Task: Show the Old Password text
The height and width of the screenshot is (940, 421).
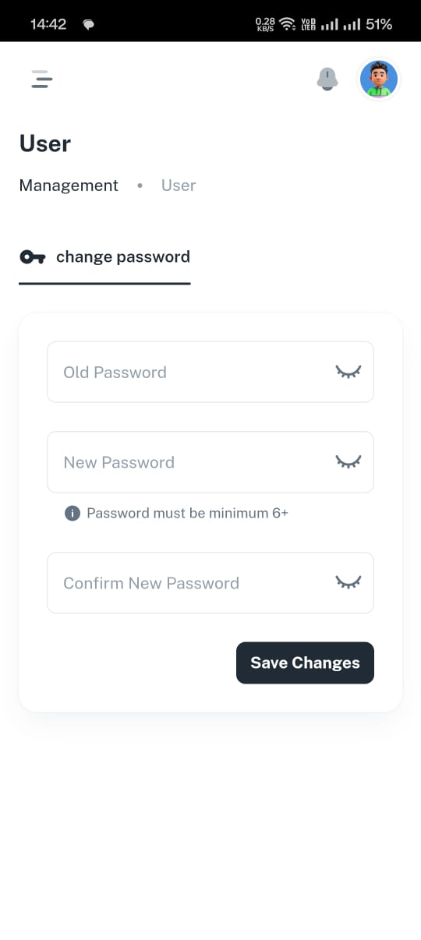Action: pyautogui.click(x=348, y=372)
